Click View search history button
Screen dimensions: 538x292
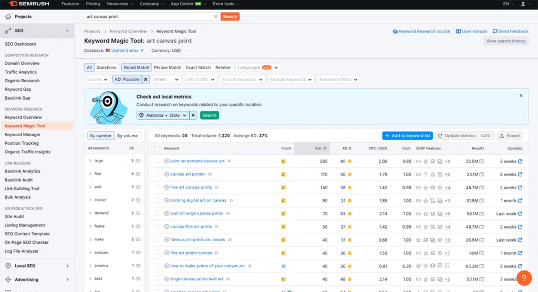[x=506, y=41]
